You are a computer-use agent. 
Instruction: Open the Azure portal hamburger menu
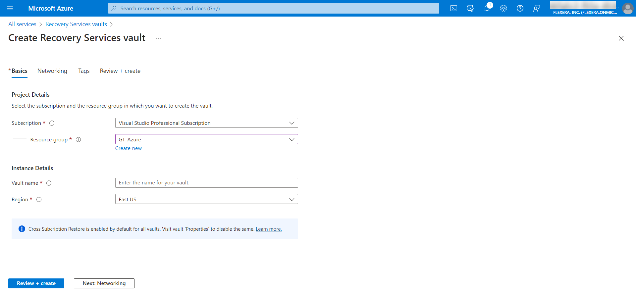(x=10, y=8)
